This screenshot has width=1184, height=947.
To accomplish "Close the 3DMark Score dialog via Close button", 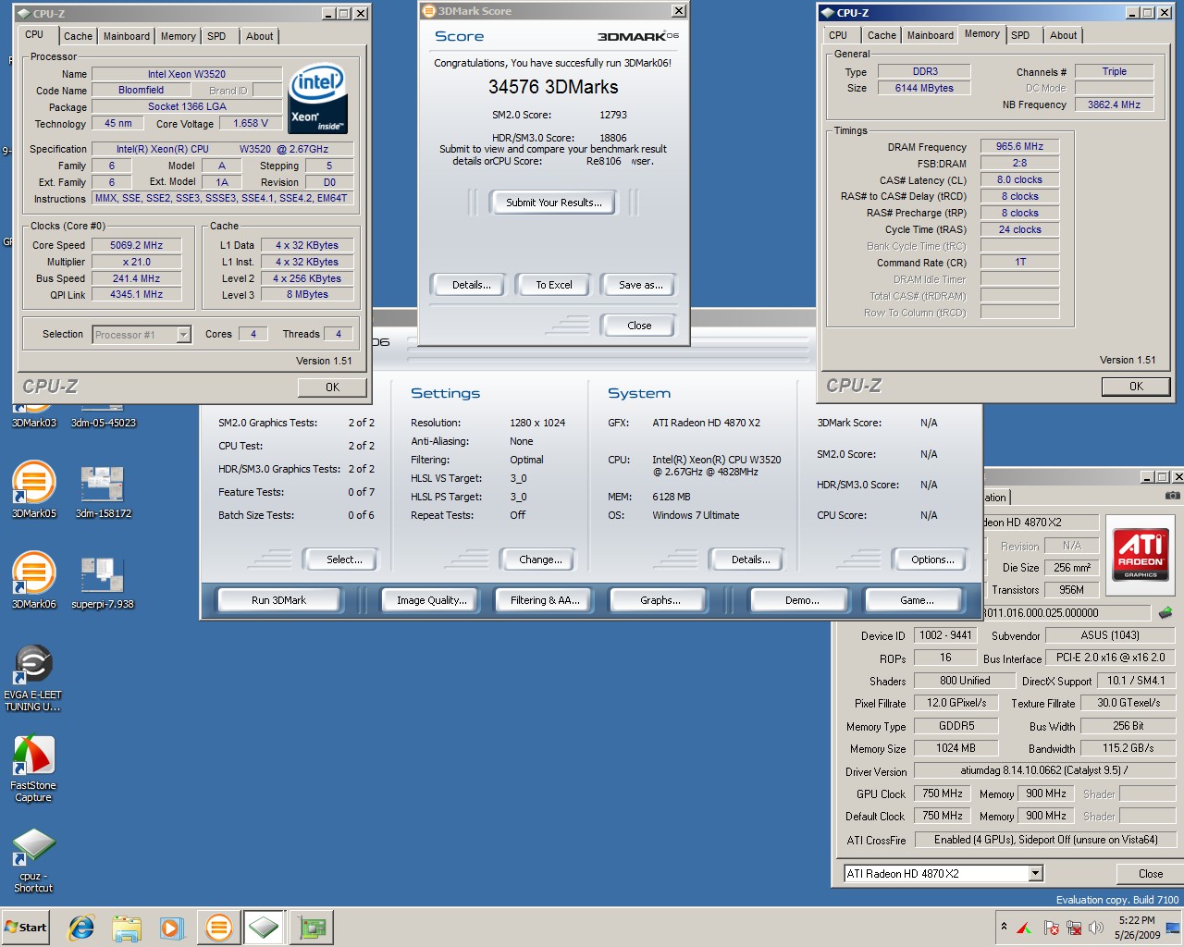I will pos(639,326).
